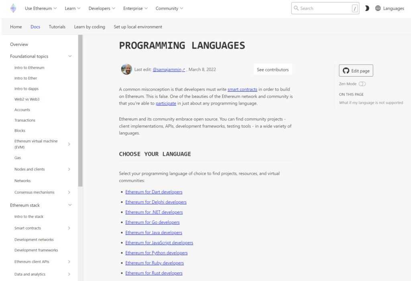Enable the Zen Mode toggle

[362, 84]
